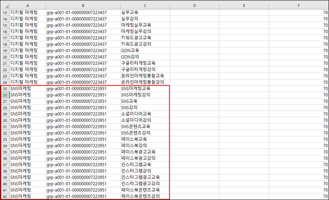Click 디지털 마케팅 cell in row 13
This screenshot has height=200, width=329.
click(28, 12)
